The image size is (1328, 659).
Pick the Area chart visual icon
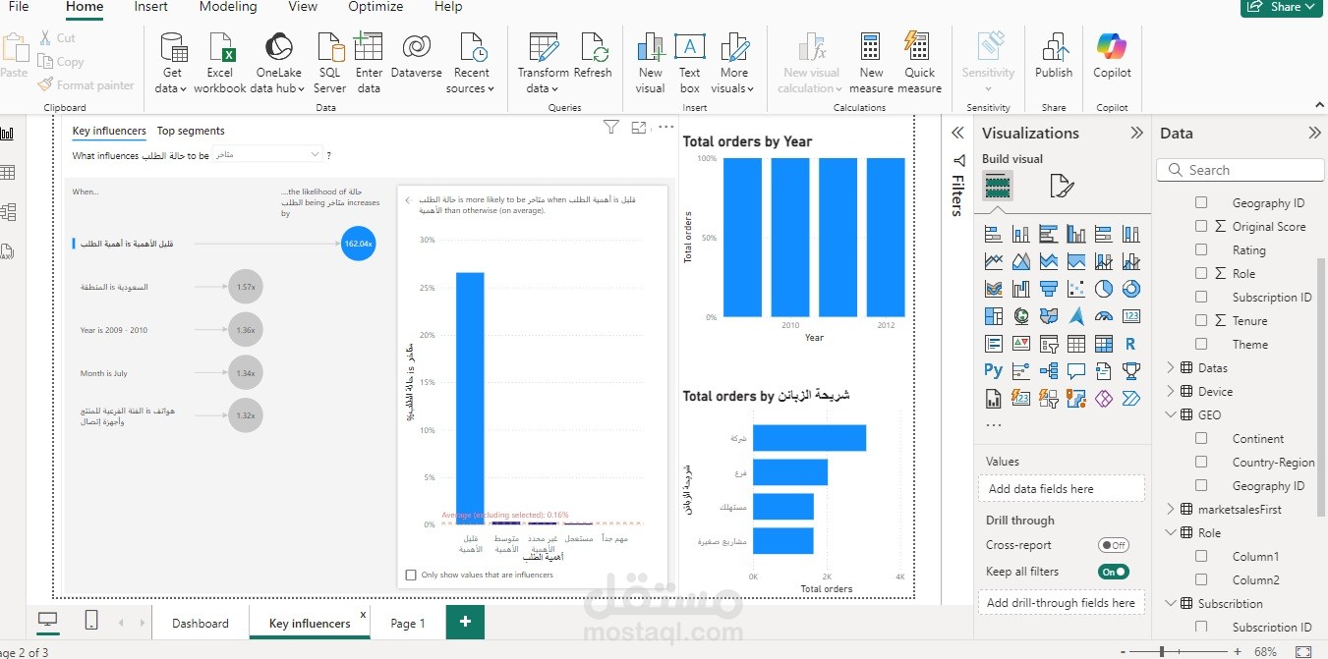[1020, 261]
